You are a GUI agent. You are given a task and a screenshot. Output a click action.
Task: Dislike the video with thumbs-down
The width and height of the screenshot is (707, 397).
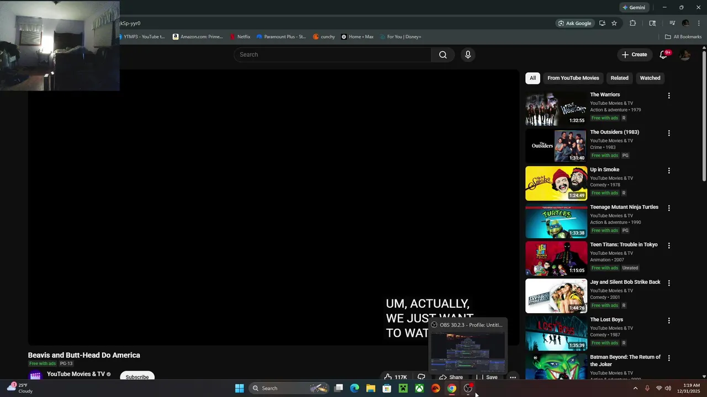pyautogui.click(x=421, y=377)
